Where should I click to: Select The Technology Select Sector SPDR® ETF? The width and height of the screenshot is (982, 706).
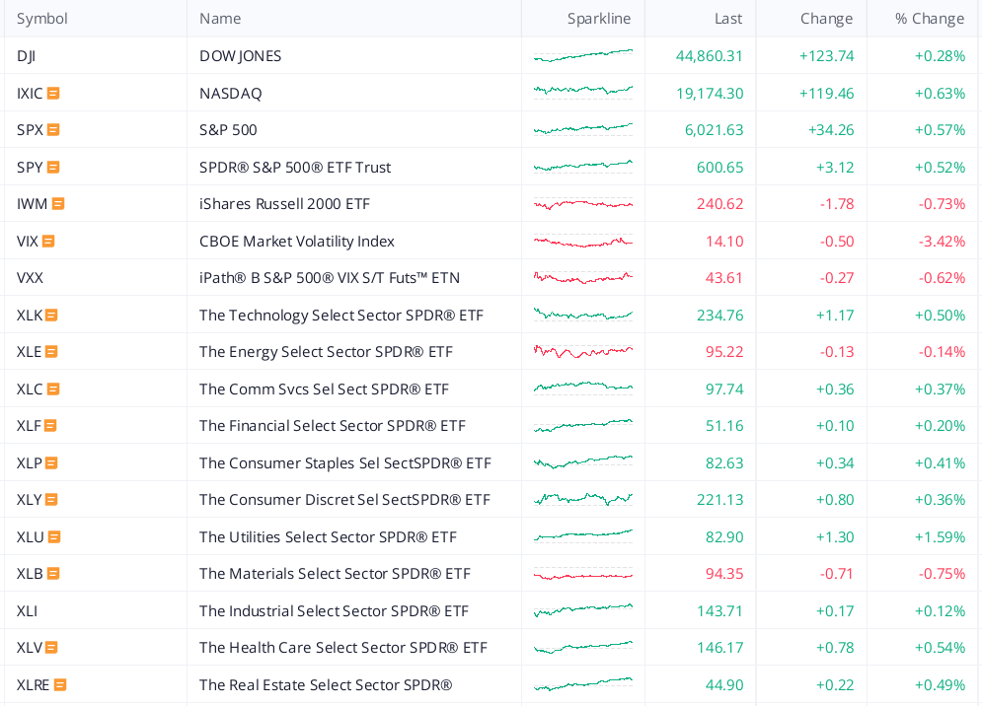341,315
